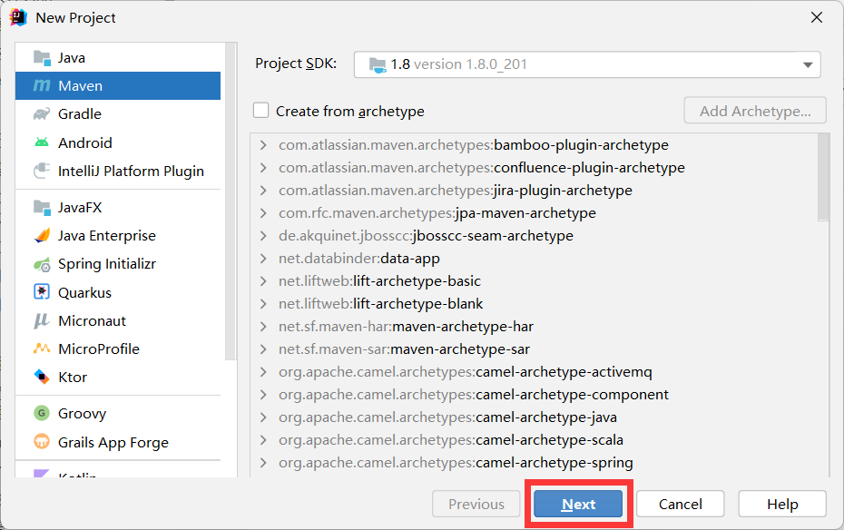Viewport: 844px width, 530px height.
Task: Pick Android from the project list
Action: (118, 142)
